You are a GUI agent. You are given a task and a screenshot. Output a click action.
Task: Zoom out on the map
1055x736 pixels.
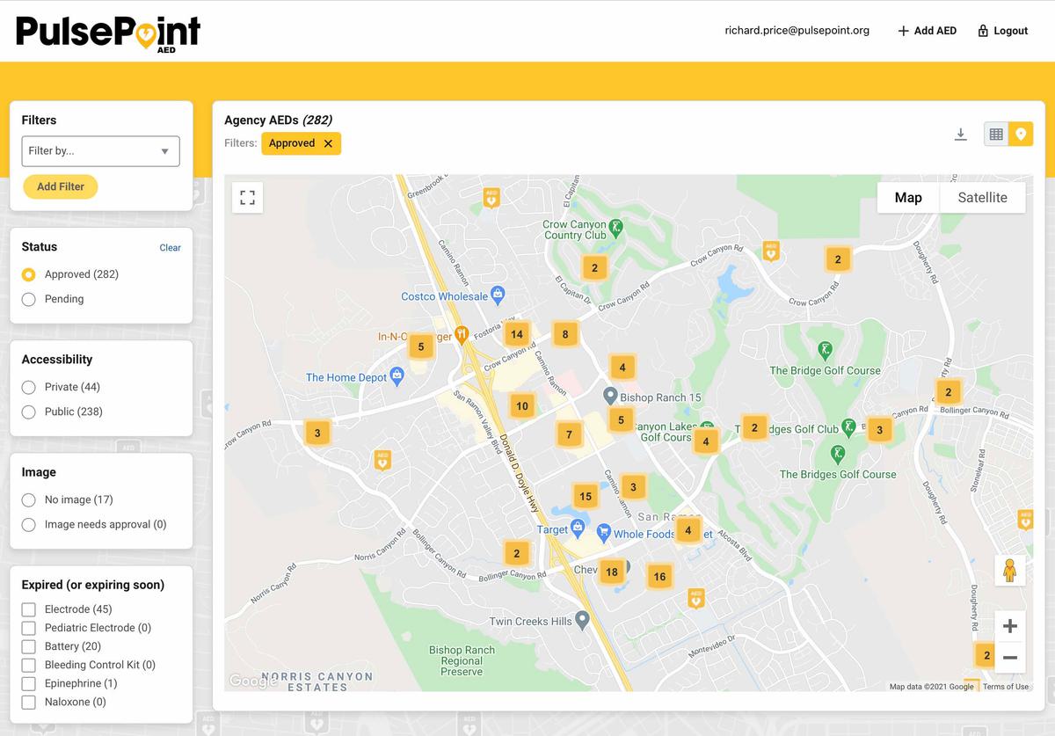click(1009, 655)
